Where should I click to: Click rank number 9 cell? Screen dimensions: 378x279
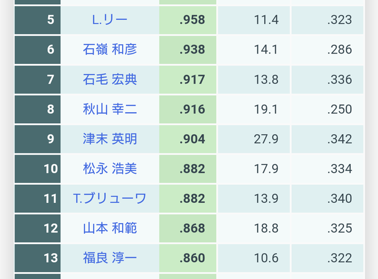coord(51,139)
